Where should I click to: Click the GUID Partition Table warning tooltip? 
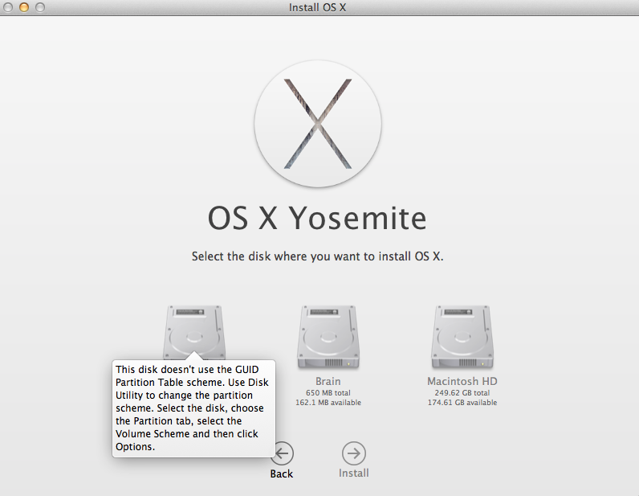pos(193,408)
